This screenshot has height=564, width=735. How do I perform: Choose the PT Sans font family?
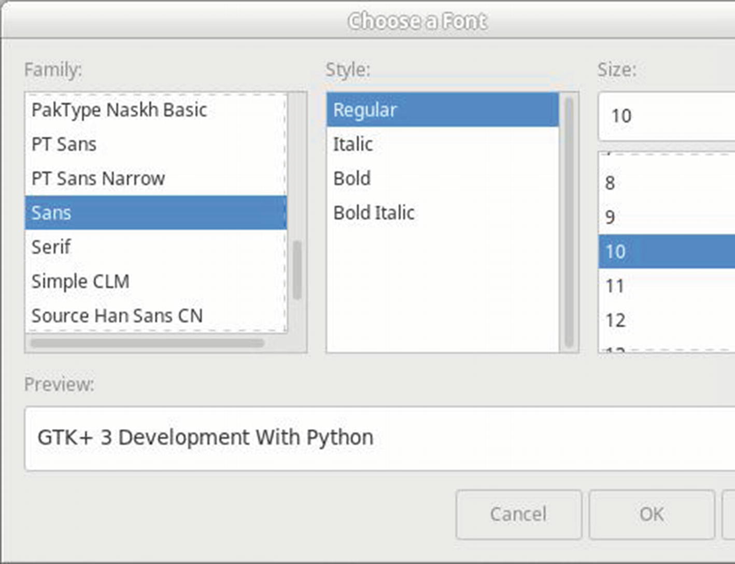pyautogui.click(x=64, y=144)
